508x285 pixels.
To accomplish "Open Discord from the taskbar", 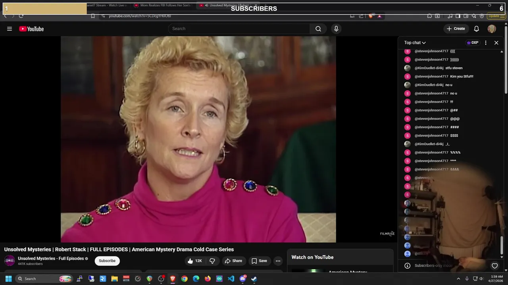I will 242,279.
